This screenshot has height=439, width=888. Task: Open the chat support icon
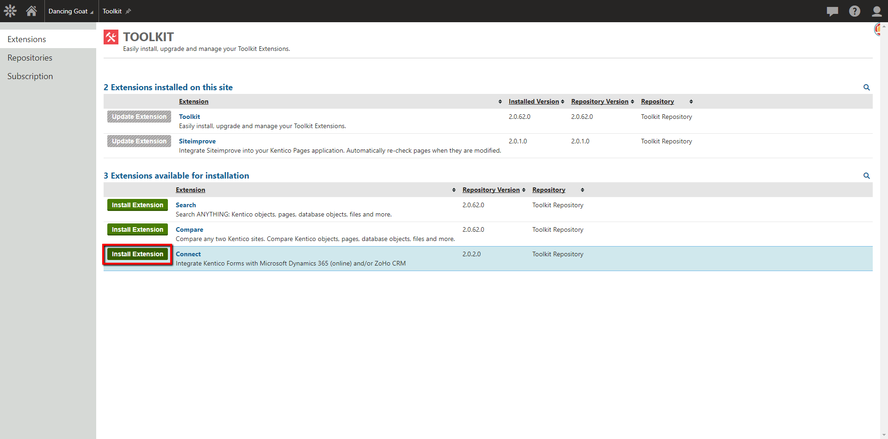coord(832,11)
